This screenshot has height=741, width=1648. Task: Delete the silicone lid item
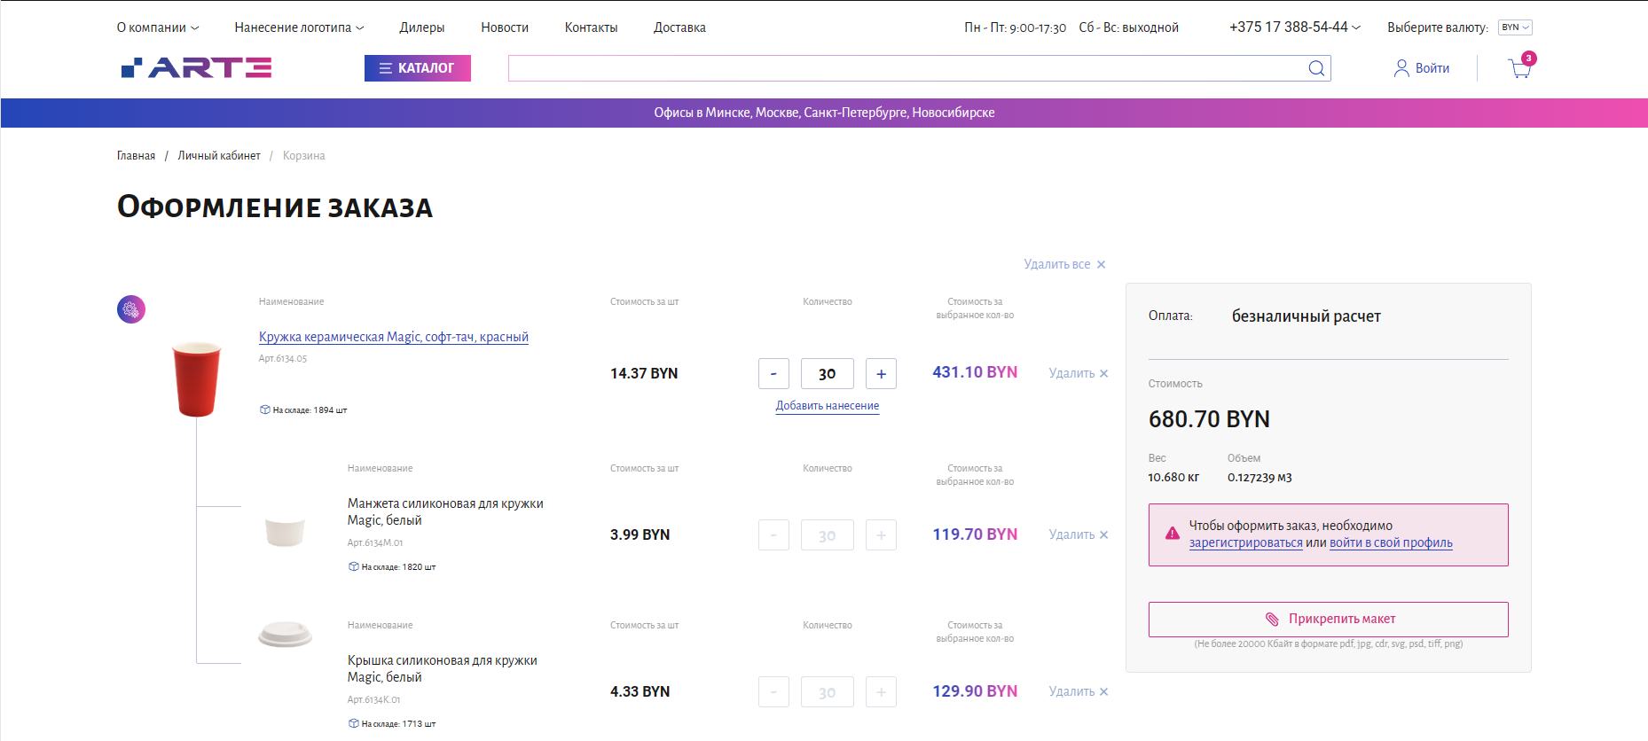[1078, 691]
